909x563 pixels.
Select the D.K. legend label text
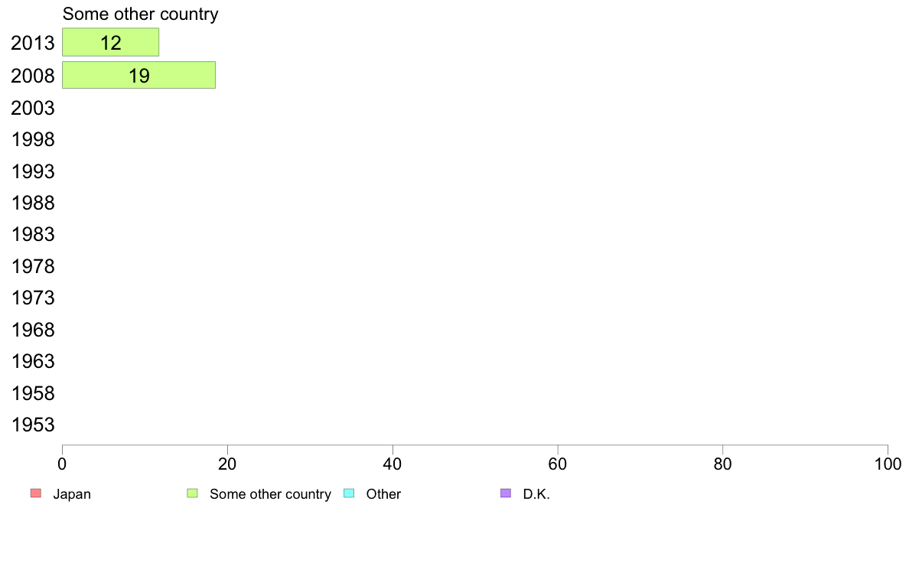(x=536, y=494)
